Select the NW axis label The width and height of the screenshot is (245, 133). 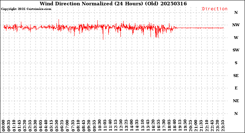(x=236, y=25)
